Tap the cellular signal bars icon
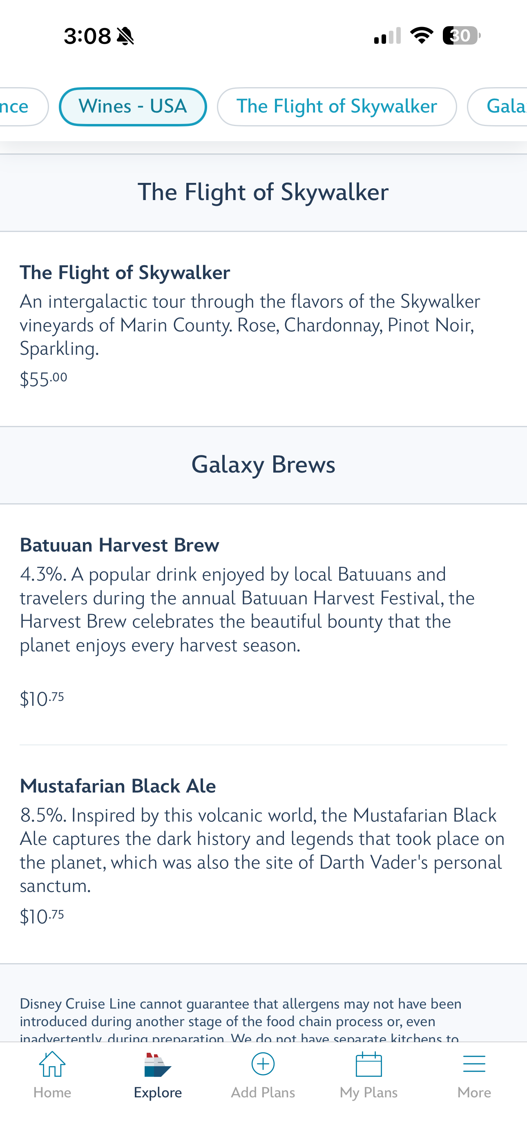527x1144 pixels. pyautogui.click(x=387, y=36)
